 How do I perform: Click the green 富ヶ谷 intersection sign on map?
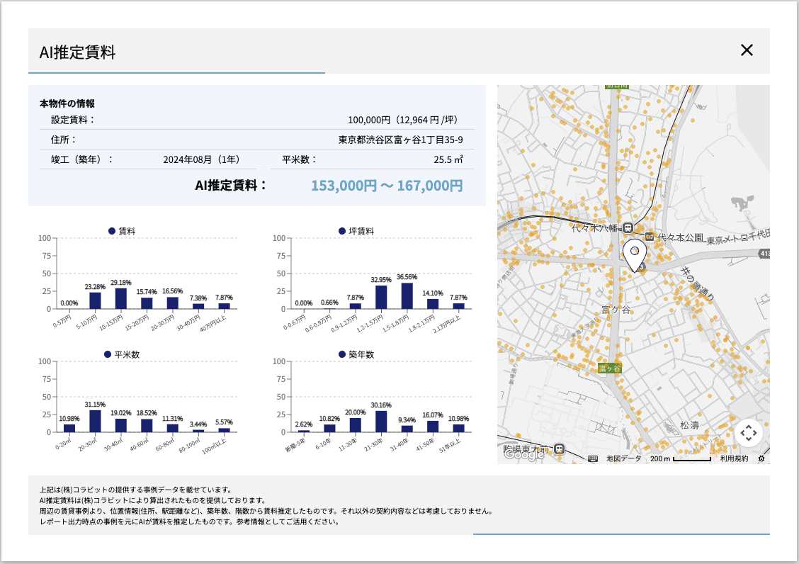(x=609, y=368)
